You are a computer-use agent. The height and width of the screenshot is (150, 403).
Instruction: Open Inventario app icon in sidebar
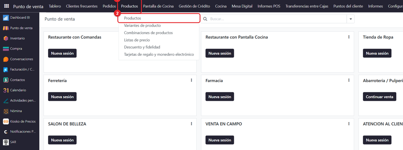tap(6, 38)
